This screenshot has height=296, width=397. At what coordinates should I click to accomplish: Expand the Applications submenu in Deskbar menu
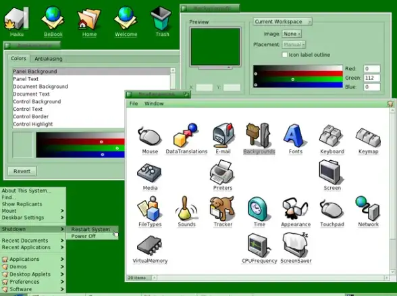point(33,259)
